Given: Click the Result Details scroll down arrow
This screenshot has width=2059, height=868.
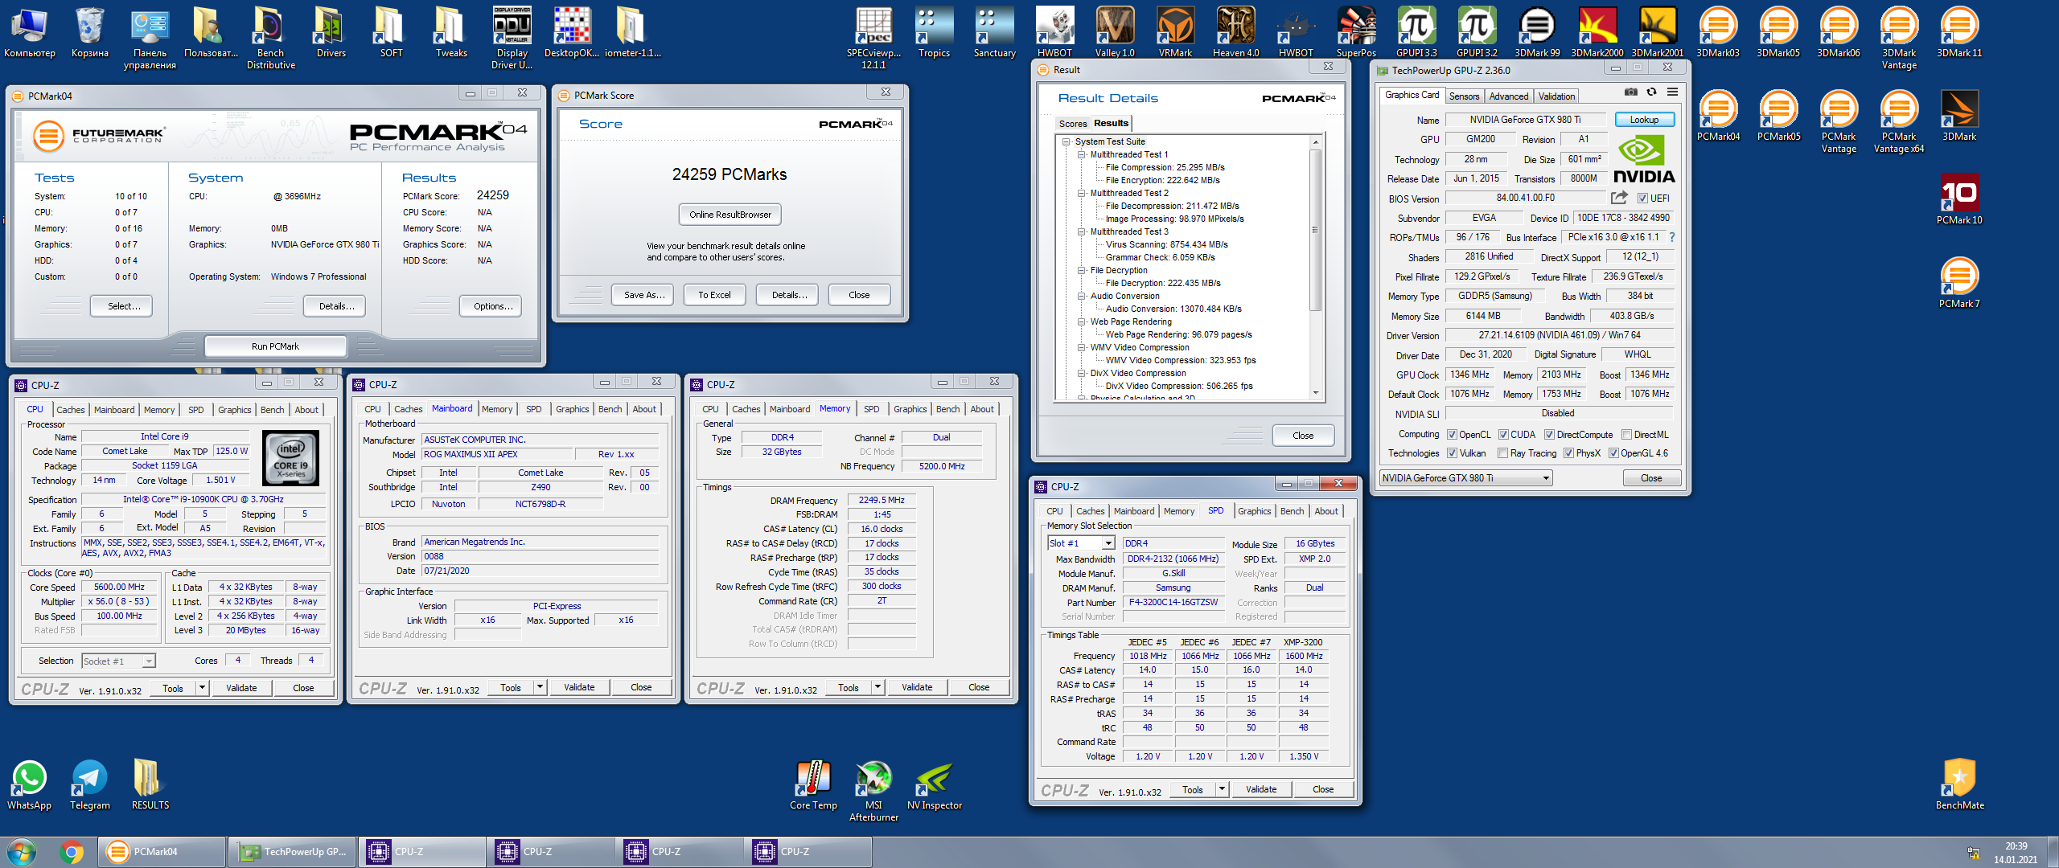Looking at the screenshot, I should coord(1315,393).
